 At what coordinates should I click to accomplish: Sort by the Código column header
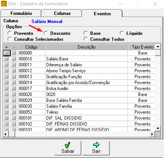32,47
